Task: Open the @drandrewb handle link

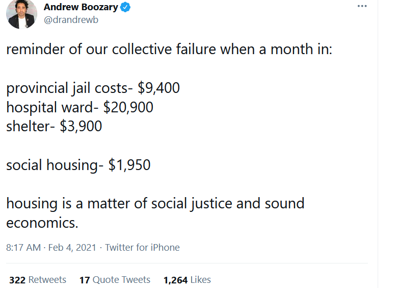Action: pos(71,20)
